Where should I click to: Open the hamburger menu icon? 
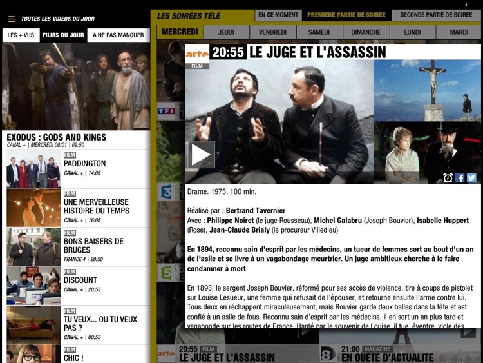(12, 19)
